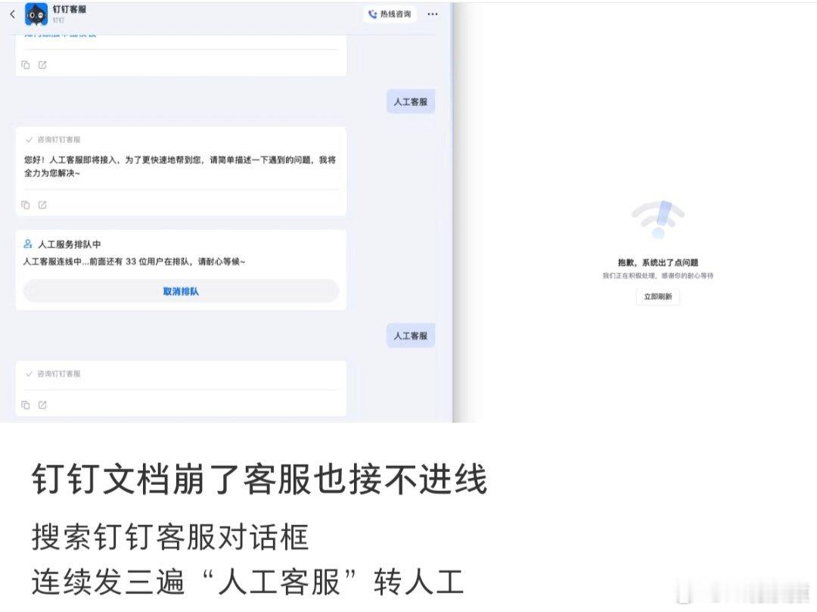
Task: Click the edit icon under the last message
Action: tap(42, 405)
